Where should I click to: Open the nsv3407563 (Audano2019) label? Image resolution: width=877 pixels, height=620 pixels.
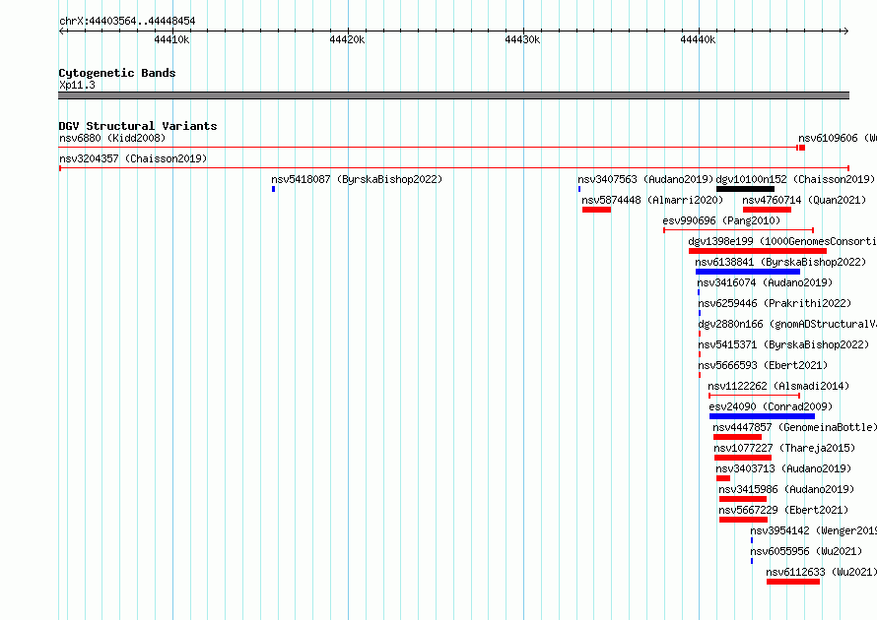click(645, 179)
